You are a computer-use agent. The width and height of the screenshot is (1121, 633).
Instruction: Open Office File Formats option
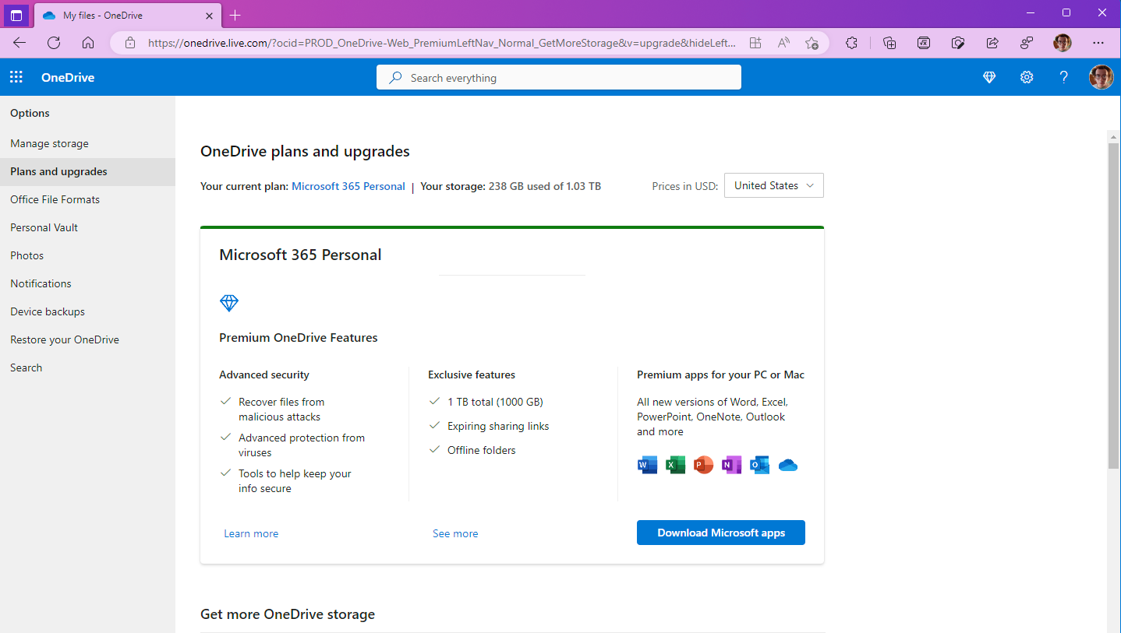point(87,199)
